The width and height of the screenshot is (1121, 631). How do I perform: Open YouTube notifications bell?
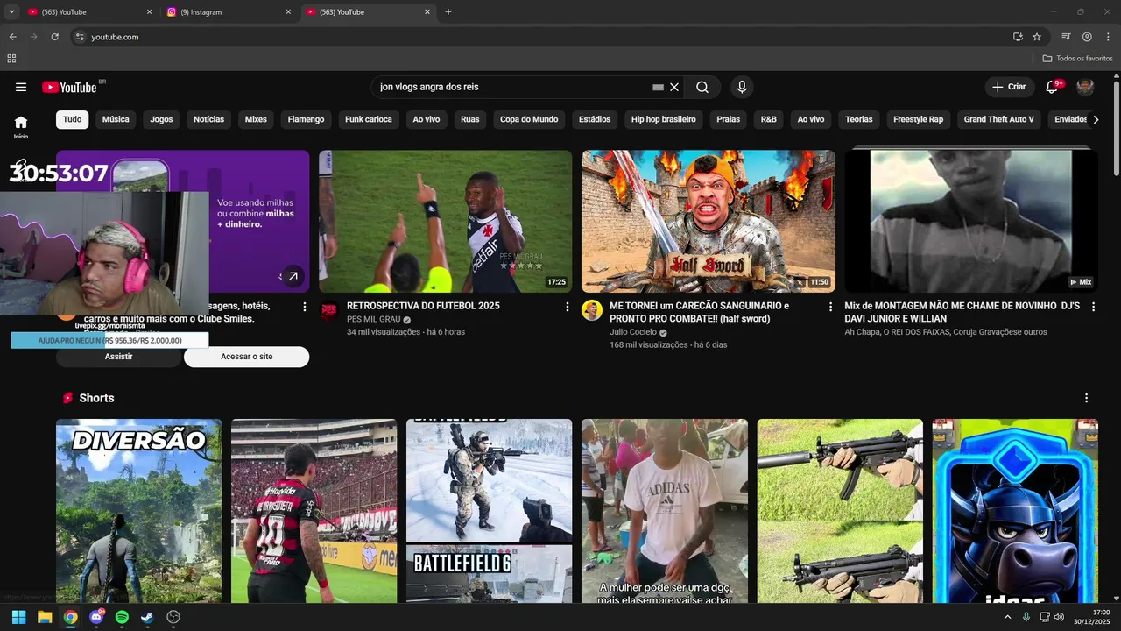[x=1052, y=87]
